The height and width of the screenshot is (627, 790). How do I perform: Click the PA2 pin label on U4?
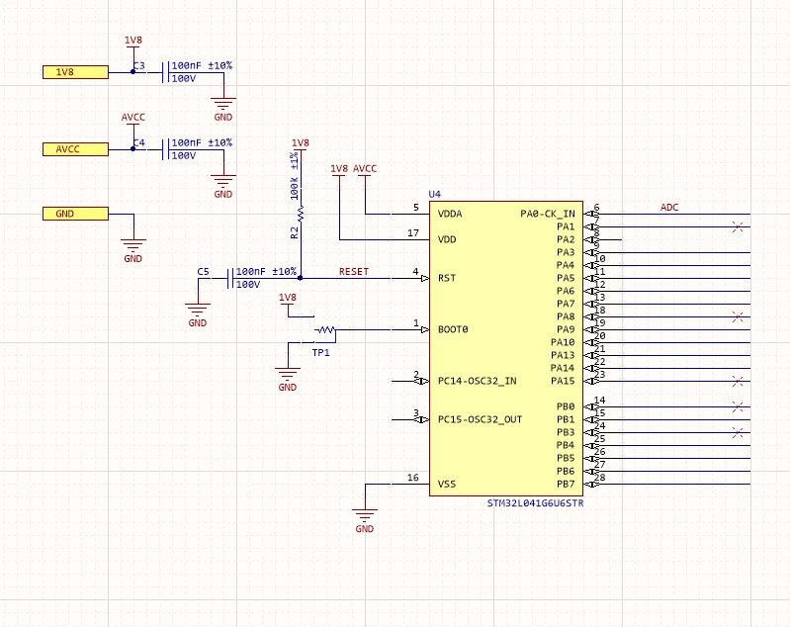pos(566,239)
